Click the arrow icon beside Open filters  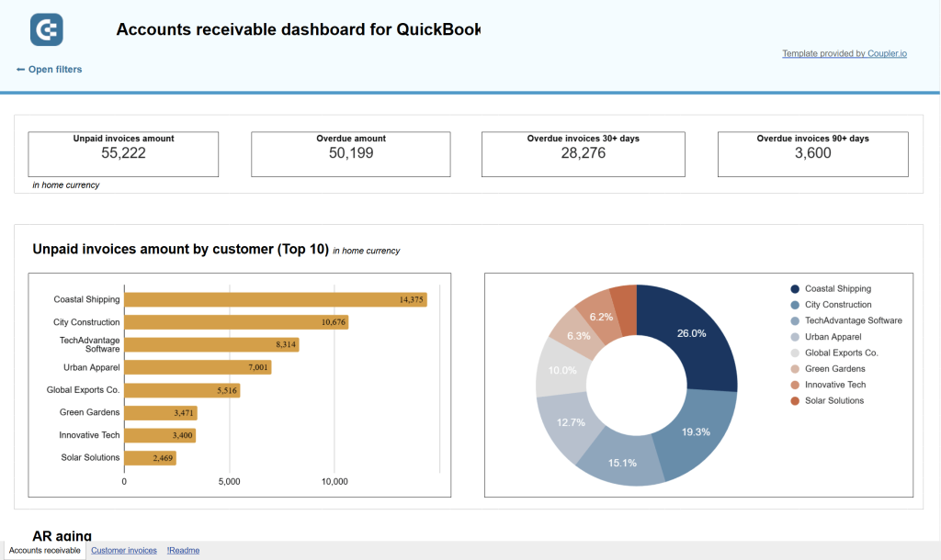(x=19, y=69)
